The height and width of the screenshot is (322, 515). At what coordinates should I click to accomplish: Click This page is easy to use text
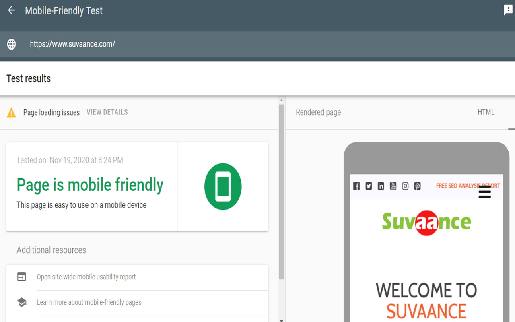[81, 205]
